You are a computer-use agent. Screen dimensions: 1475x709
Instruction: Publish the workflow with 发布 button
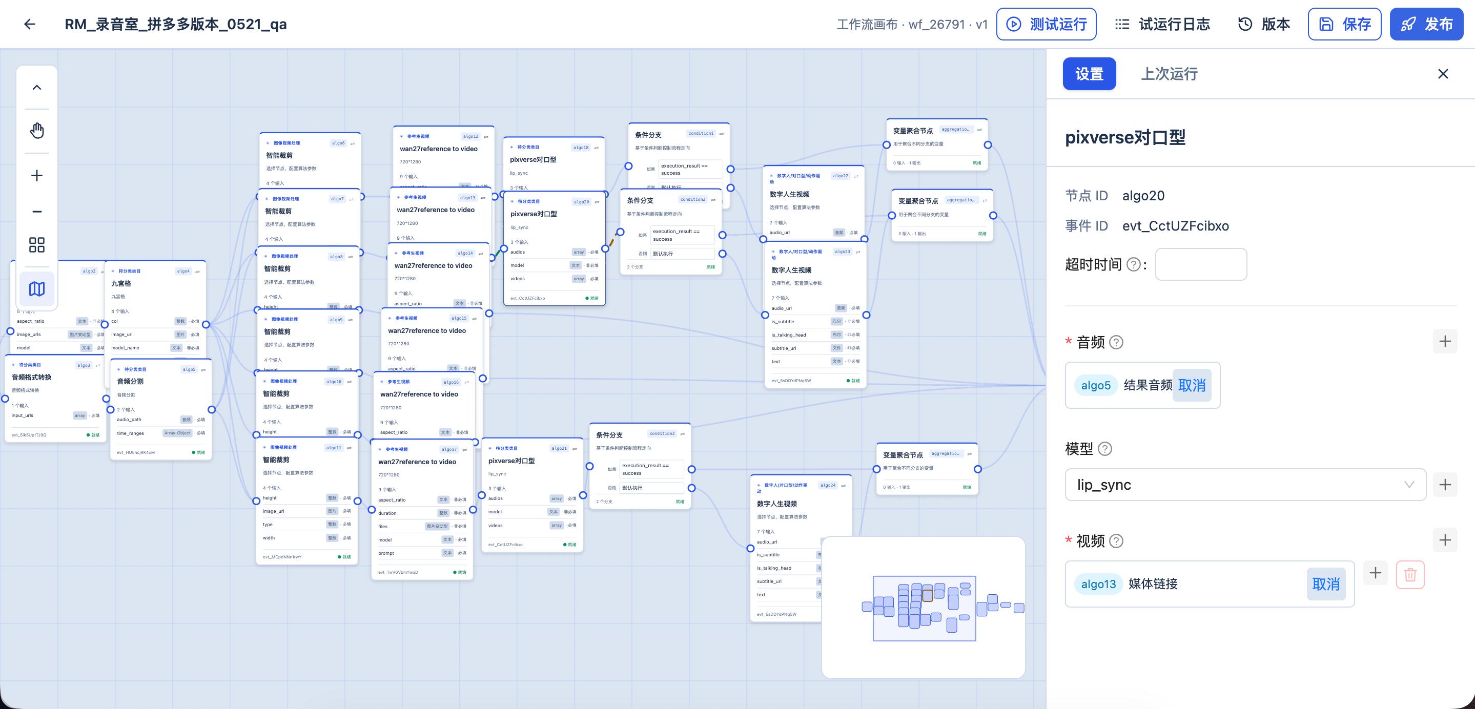pos(1426,24)
